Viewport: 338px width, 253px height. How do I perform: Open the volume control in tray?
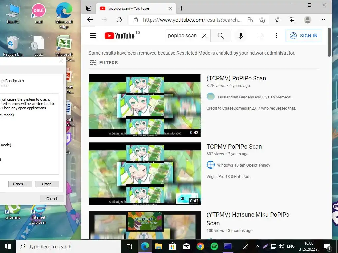pyautogui.click(x=281, y=246)
